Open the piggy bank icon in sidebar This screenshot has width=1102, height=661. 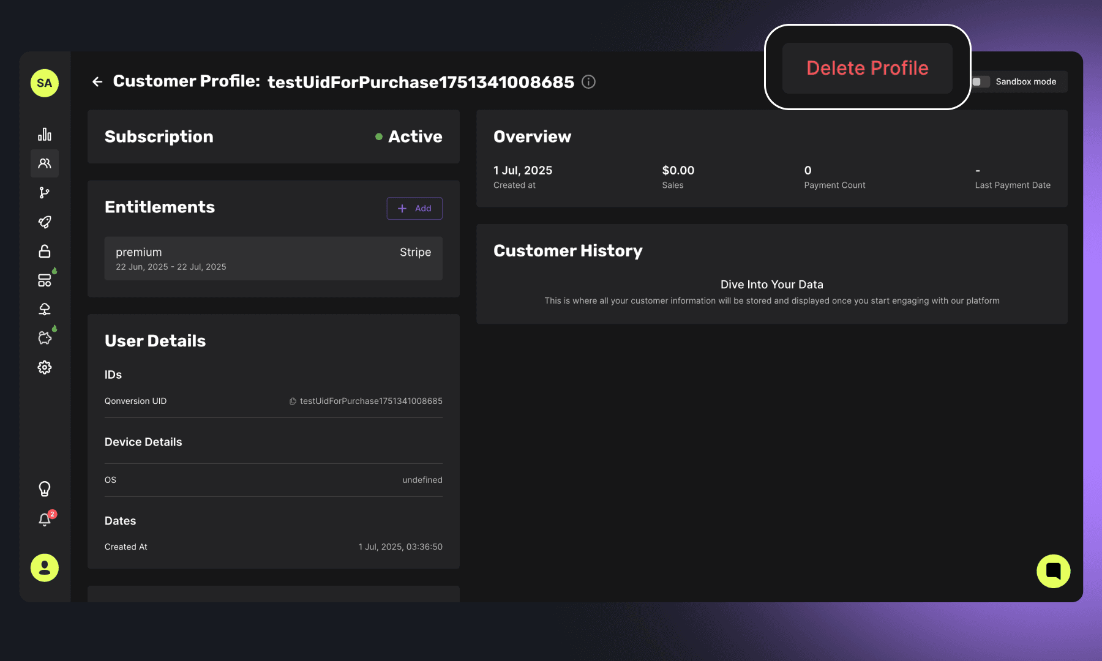point(44,337)
